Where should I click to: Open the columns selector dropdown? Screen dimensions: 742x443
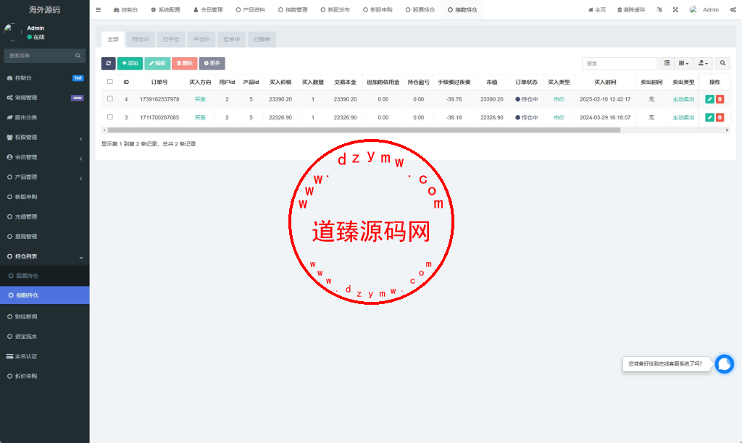683,64
